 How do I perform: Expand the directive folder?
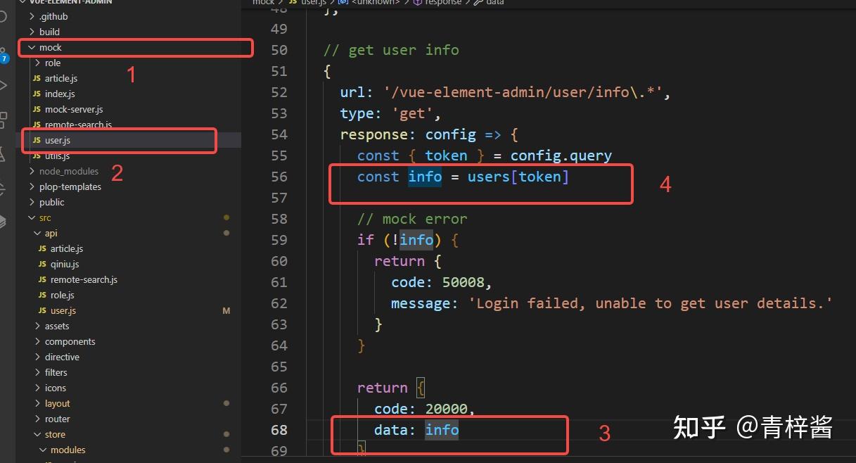[x=62, y=357]
